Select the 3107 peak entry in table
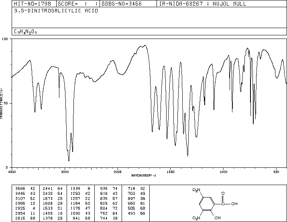This screenshot has width=287, height=222. 25,198
